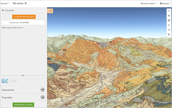
Task: Open the Nouvelle scène dropdown
Action: coord(149,3)
